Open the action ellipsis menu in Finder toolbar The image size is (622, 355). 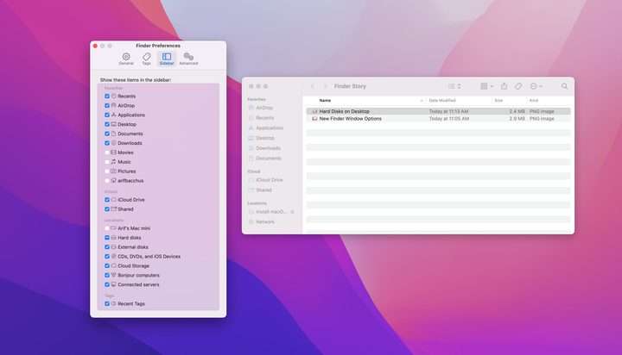536,86
